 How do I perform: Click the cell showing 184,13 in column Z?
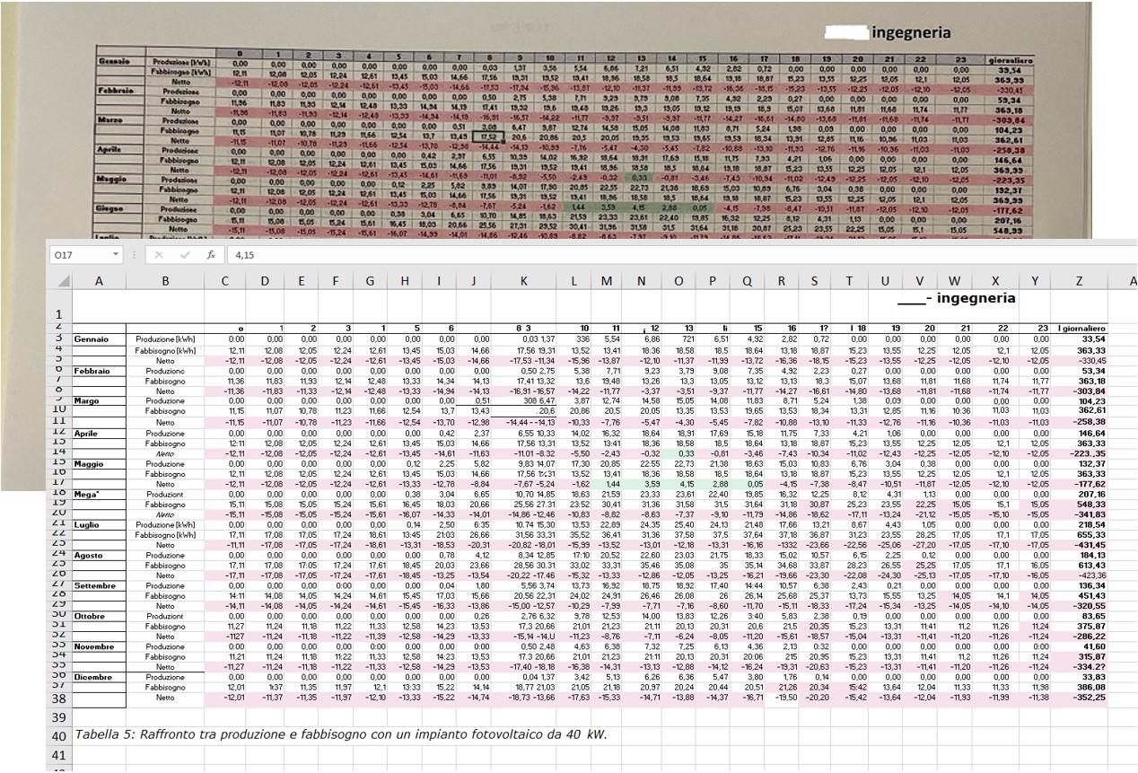[x=1078, y=556]
